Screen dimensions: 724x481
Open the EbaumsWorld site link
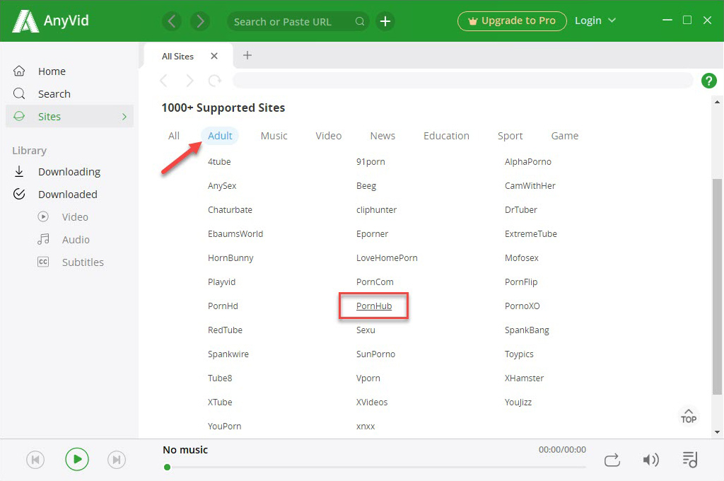(235, 234)
